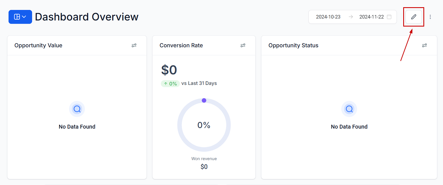Click the Opportunity Value card heading
The width and height of the screenshot is (443, 185).
click(x=38, y=45)
